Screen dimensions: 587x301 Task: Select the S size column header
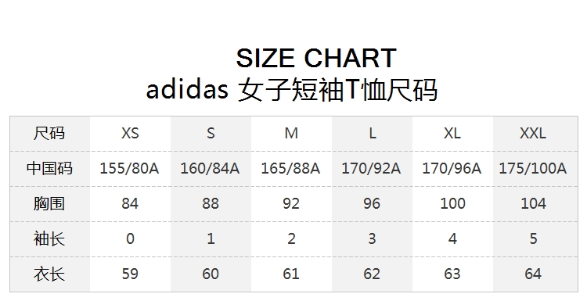click(211, 134)
